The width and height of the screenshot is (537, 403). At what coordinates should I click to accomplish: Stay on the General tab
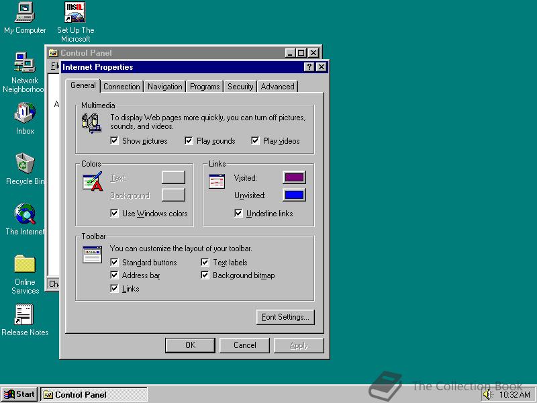coord(83,85)
